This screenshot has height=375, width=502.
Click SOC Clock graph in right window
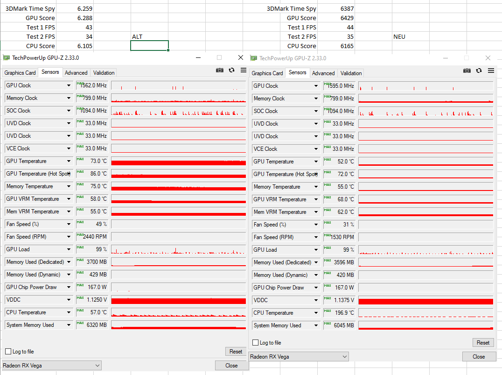[x=426, y=111]
